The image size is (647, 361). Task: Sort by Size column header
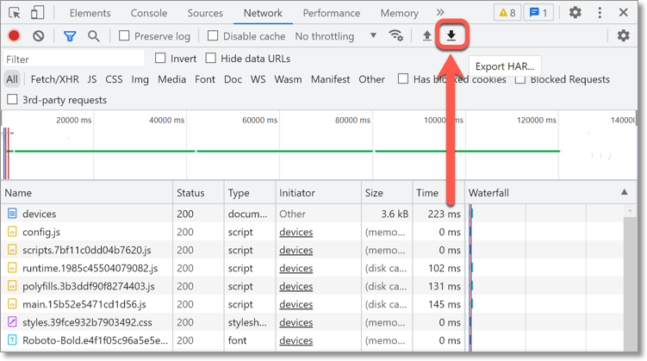(x=387, y=193)
